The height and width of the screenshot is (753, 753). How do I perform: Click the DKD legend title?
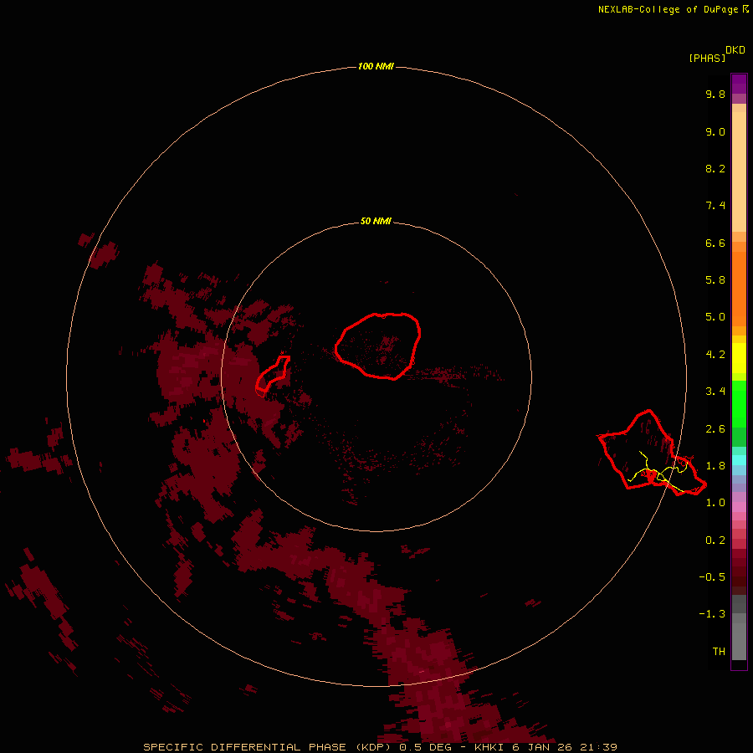[x=735, y=50]
